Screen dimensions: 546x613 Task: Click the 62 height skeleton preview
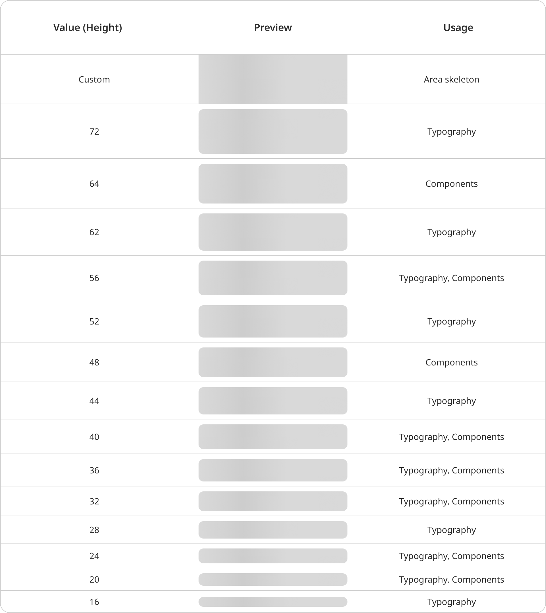[273, 232]
